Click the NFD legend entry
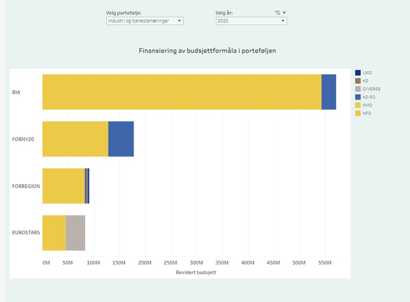This screenshot has width=410, height=302. [x=366, y=113]
